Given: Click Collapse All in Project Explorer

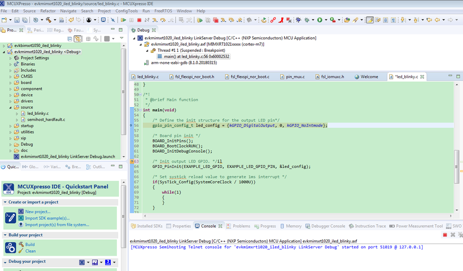Looking at the screenshot, I should click(x=70, y=39).
